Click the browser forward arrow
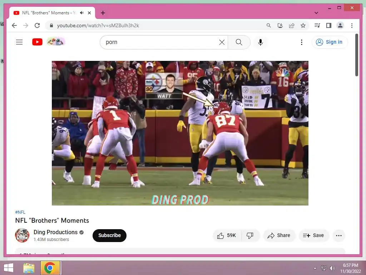 pyautogui.click(x=26, y=25)
